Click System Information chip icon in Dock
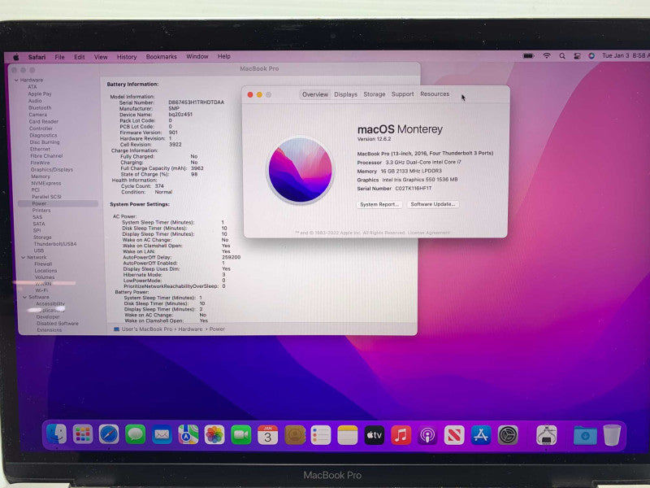This screenshot has height=488, width=650. click(x=546, y=434)
